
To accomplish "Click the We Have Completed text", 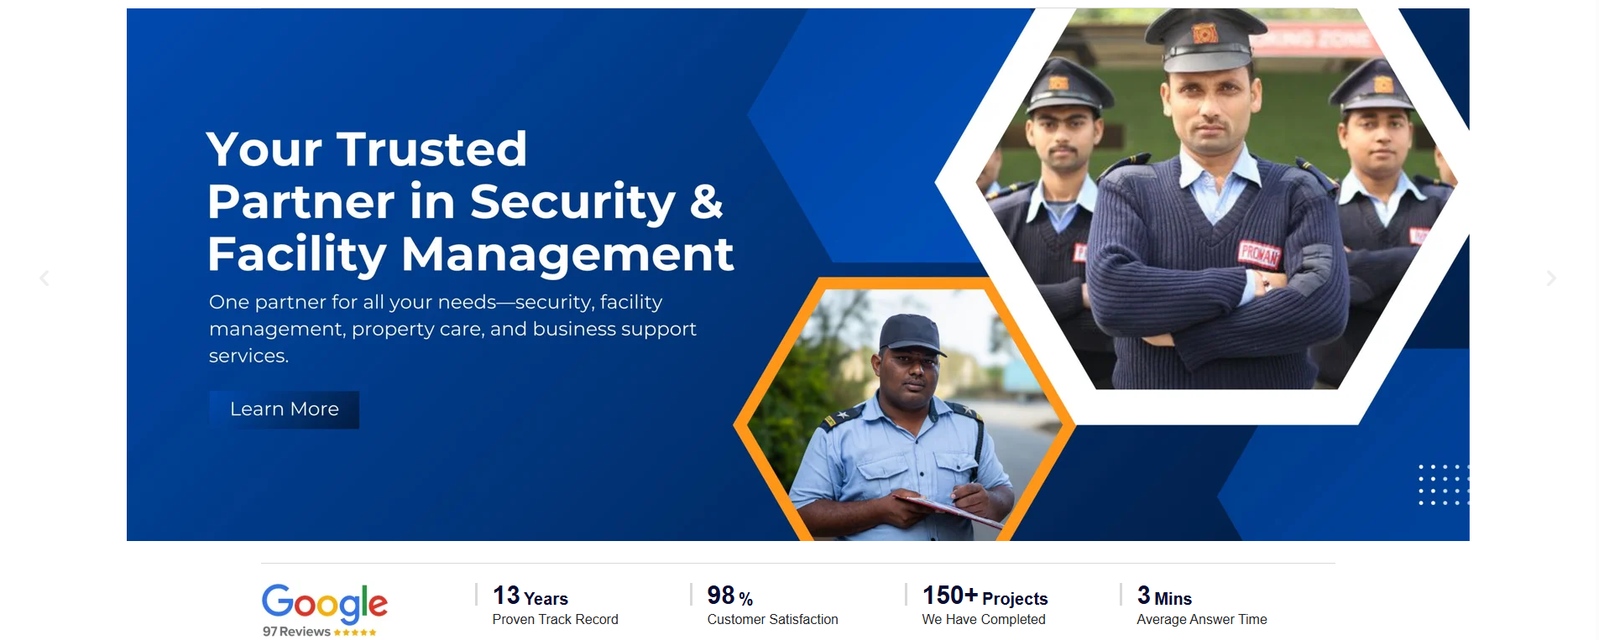I will tap(984, 620).
